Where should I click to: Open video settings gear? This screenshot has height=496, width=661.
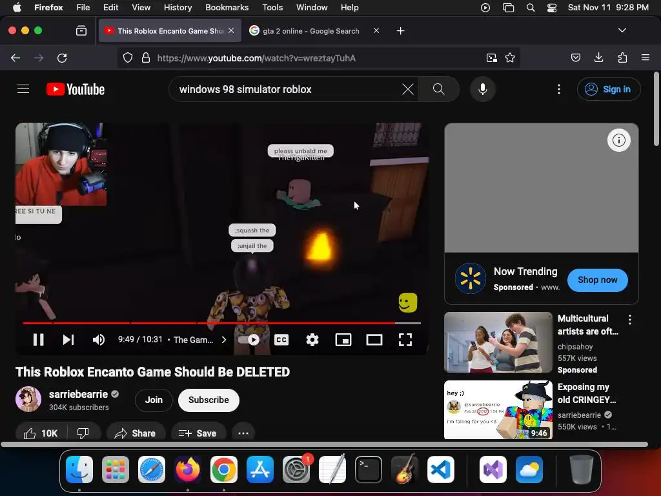coord(312,340)
